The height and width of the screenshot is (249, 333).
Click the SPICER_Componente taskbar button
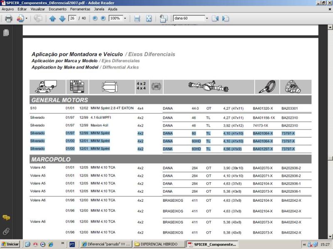pos(212,244)
